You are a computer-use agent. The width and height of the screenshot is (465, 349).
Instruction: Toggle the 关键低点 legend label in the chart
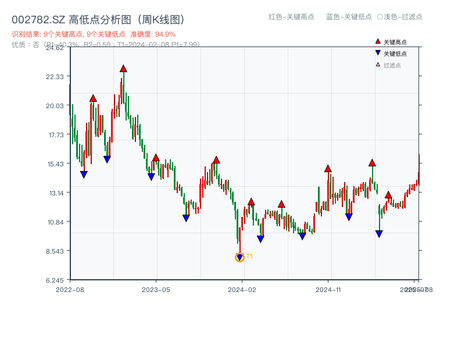click(395, 54)
